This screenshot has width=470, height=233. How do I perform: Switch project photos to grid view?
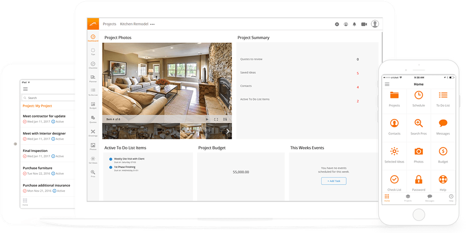tap(225, 119)
